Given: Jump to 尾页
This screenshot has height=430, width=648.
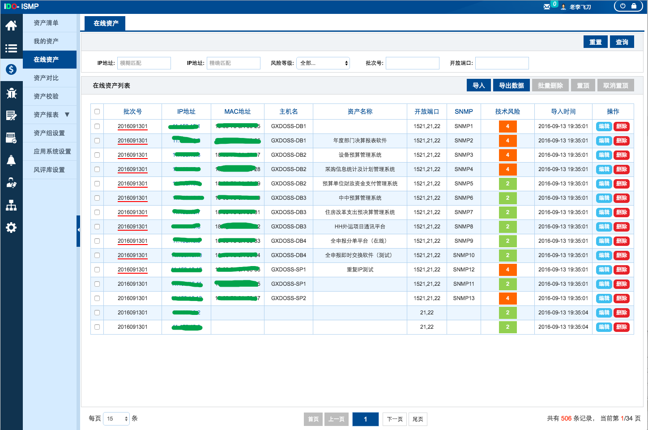Looking at the screenshot, I should coord(418,419).
